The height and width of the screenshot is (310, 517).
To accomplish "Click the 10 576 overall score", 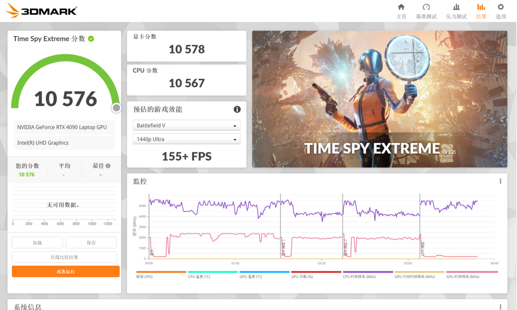I will click(65, 99).
